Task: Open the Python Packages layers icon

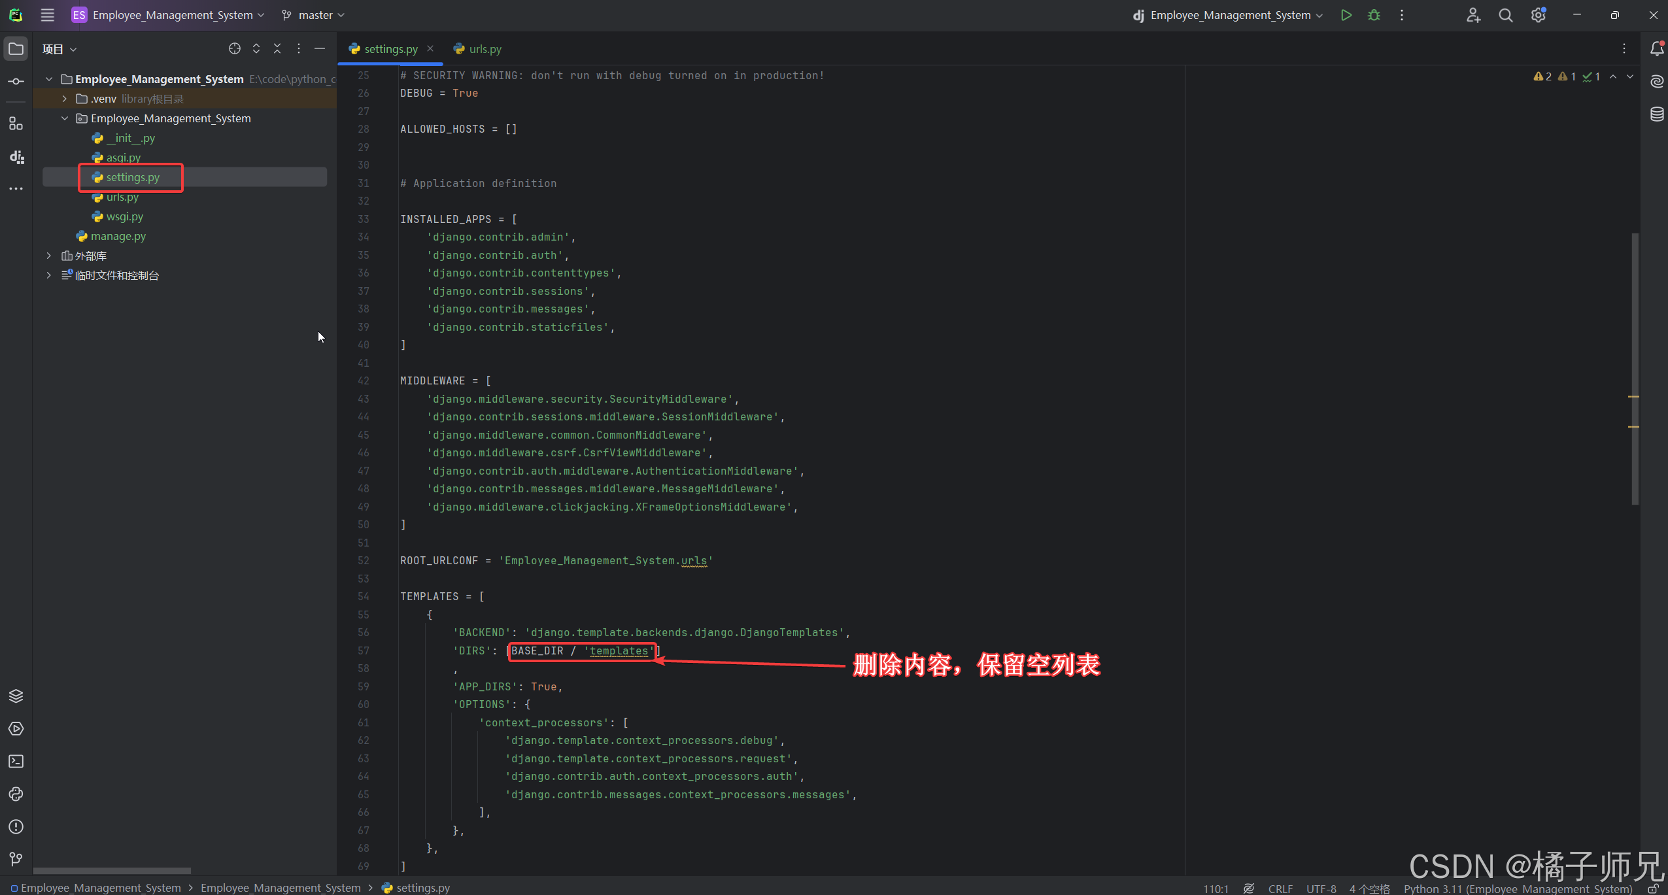Action: pyautogui.click(x=16, y=696)
